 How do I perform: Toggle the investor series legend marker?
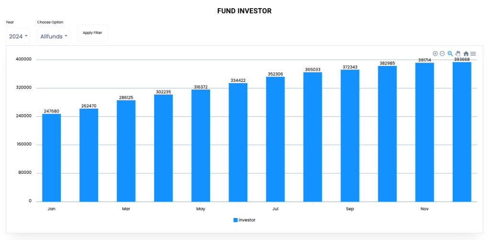point(235,220)
